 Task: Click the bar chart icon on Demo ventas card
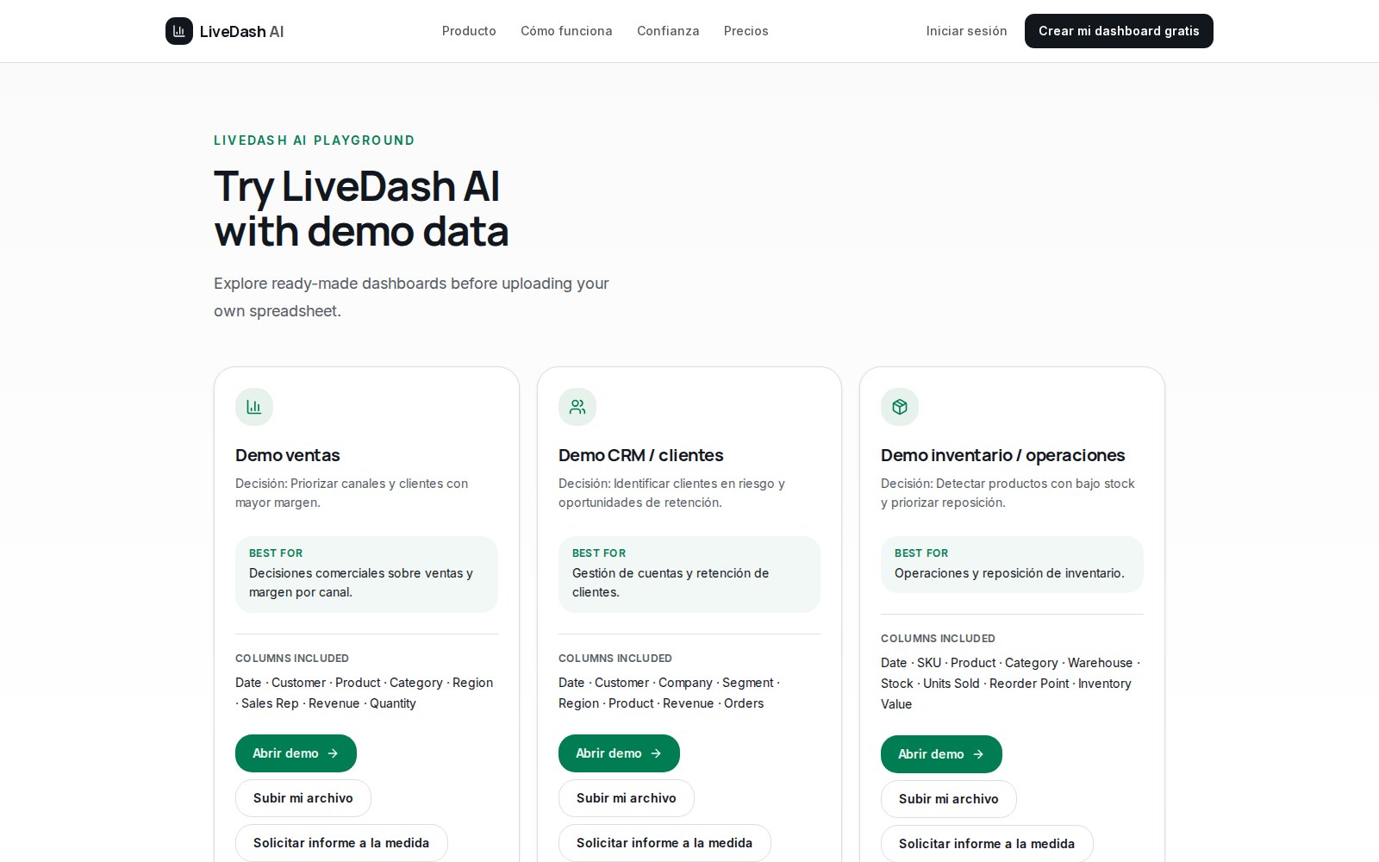(254, 407)
